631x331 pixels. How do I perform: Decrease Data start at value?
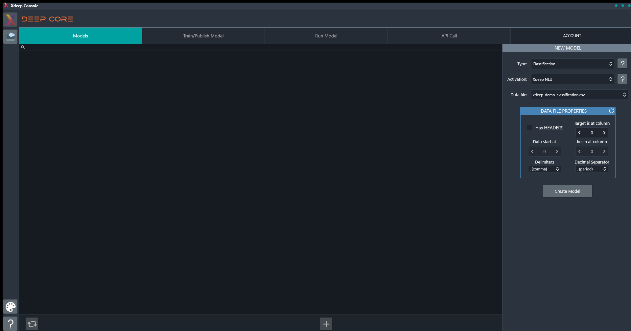[532, 151]
